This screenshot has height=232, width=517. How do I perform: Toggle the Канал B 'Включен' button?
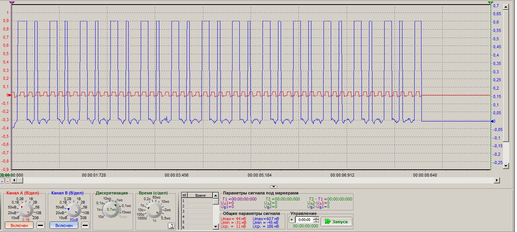tap(64, 226)
